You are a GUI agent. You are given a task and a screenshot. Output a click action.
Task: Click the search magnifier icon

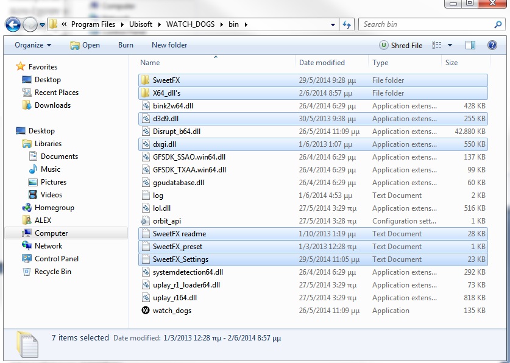click(498, 24)
